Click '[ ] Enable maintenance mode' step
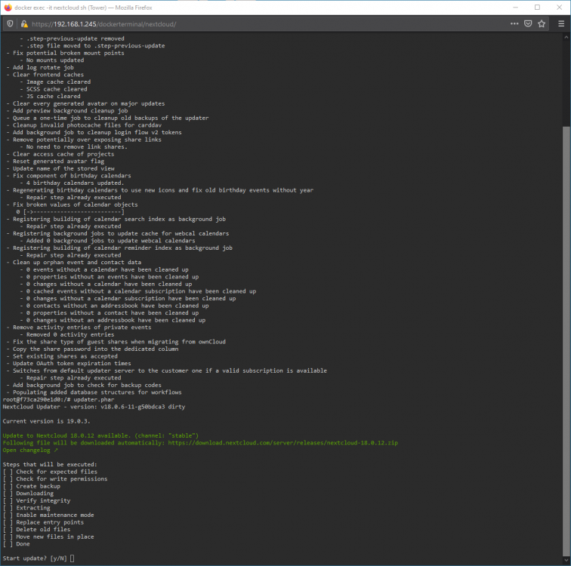 48,515
